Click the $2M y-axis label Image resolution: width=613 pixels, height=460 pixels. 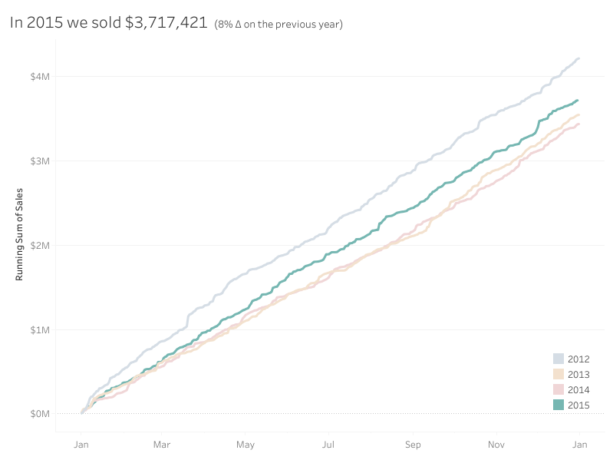click(40, 246)
